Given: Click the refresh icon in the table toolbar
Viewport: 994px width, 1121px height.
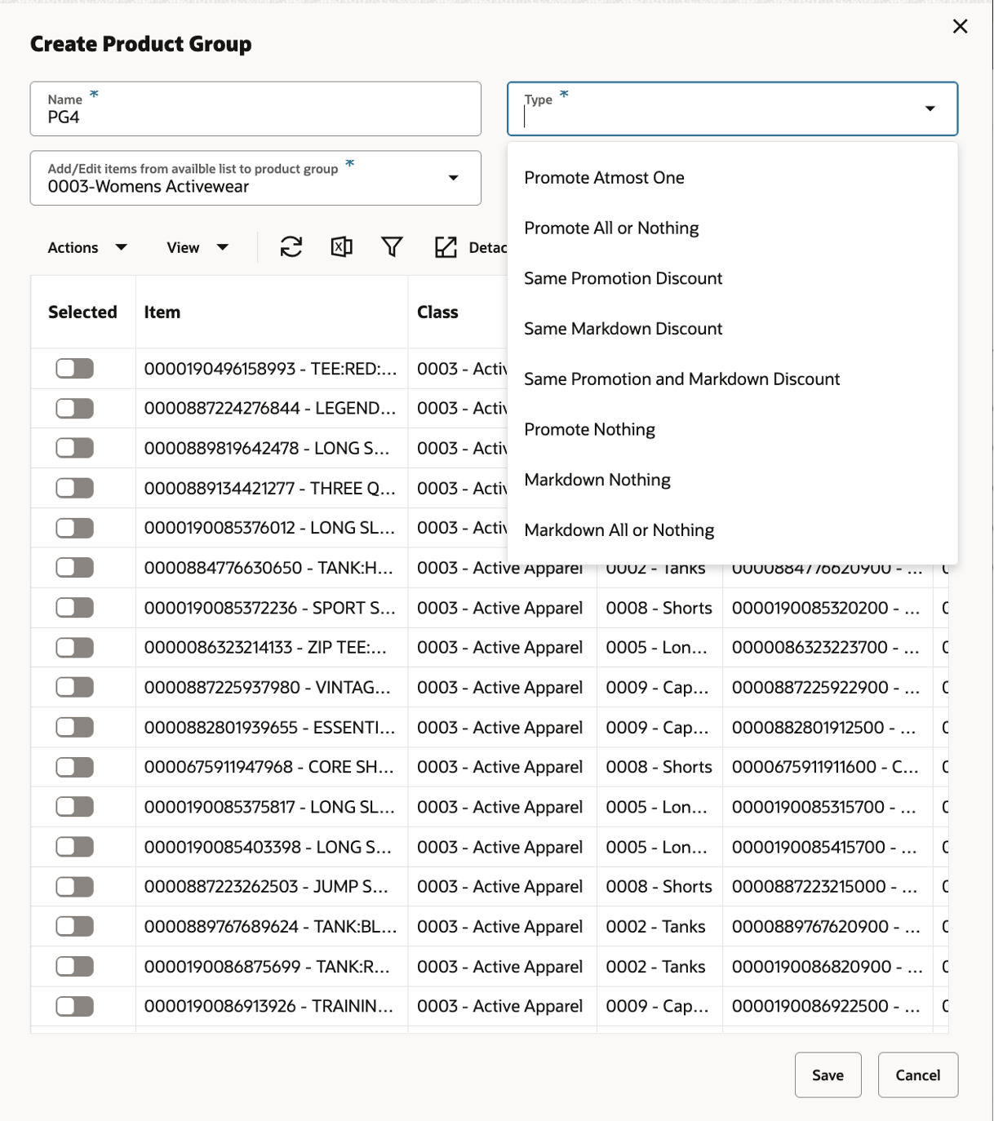Looking at the screenshot, I should coord(291,247).
